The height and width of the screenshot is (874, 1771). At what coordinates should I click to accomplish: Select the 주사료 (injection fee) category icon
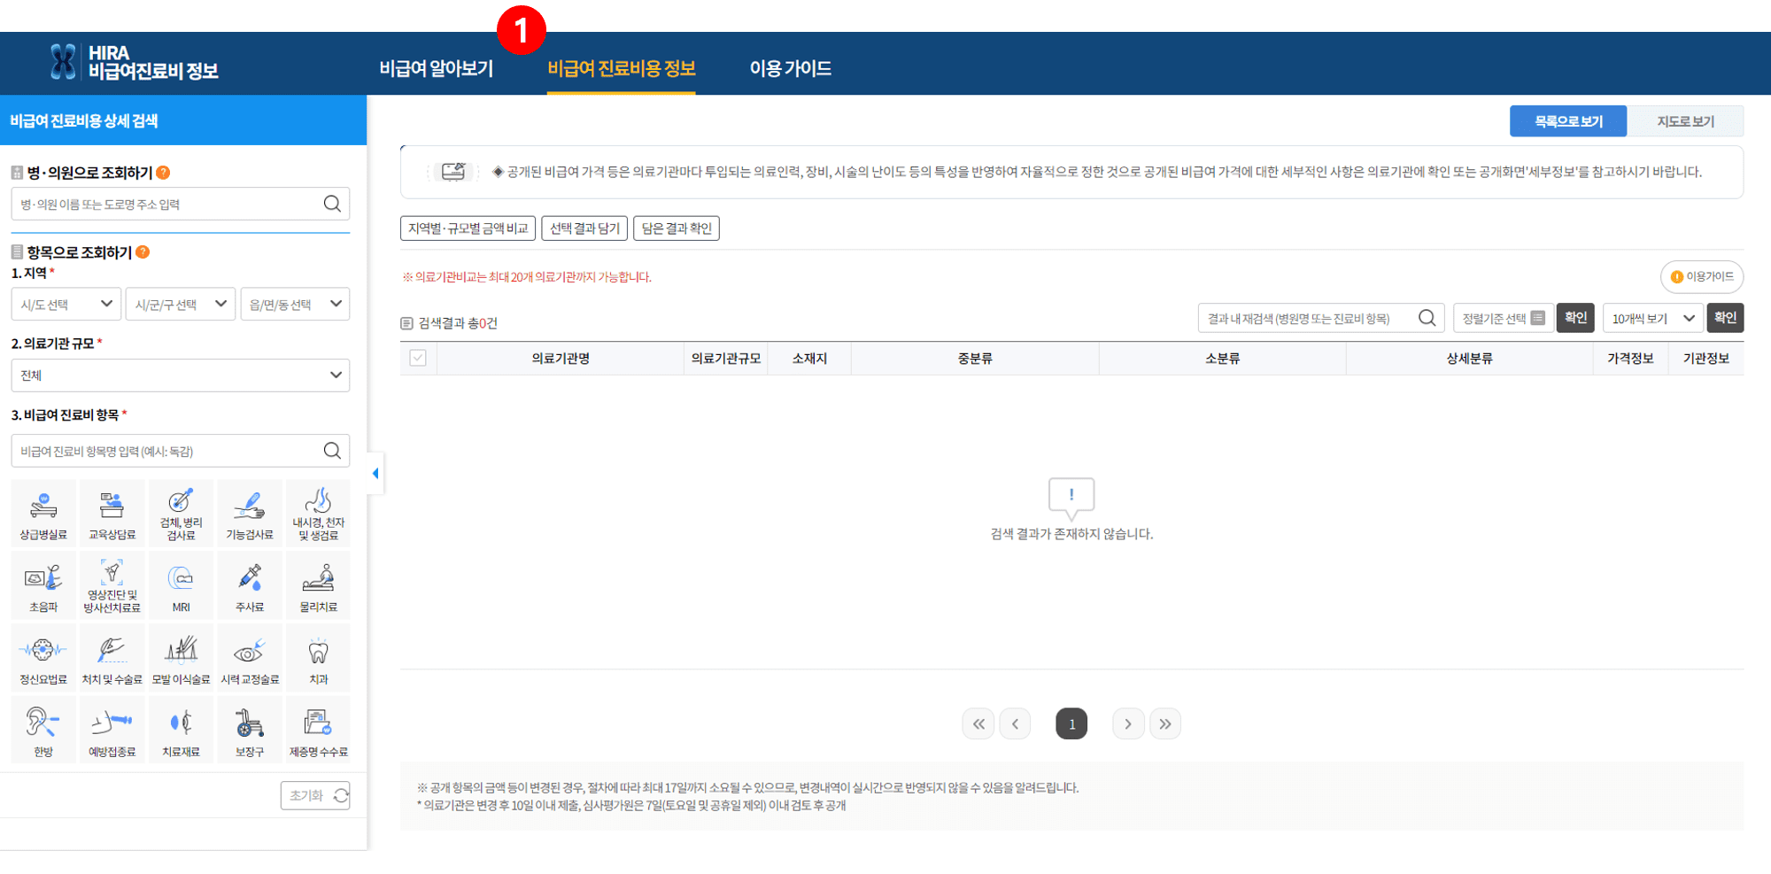(x=249, y=584)
